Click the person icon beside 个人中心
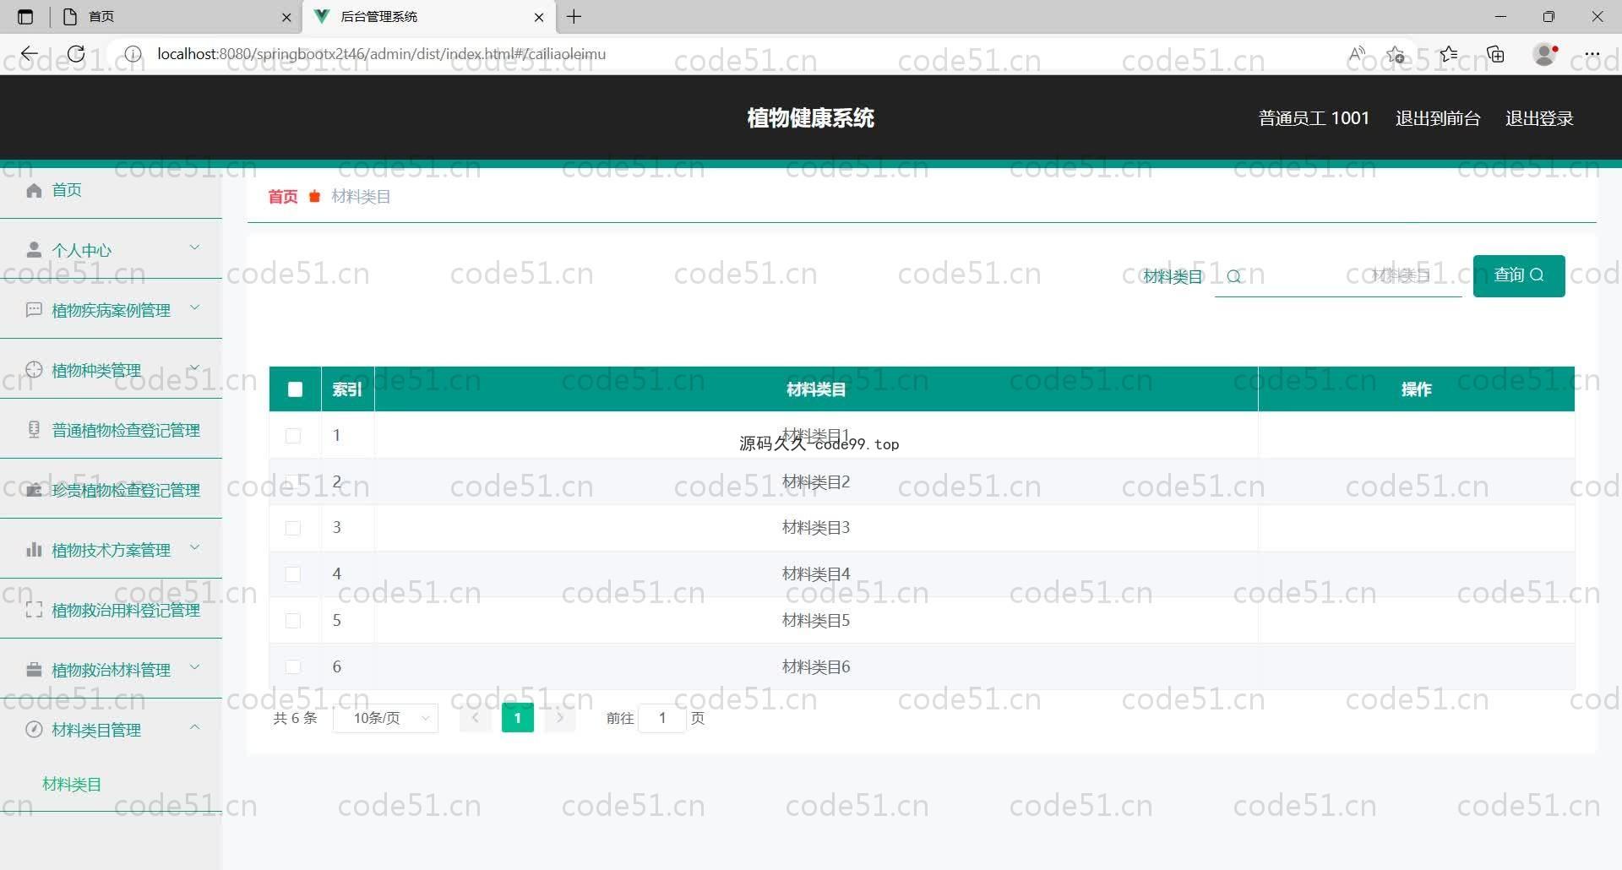 click(x=34, y=249)
